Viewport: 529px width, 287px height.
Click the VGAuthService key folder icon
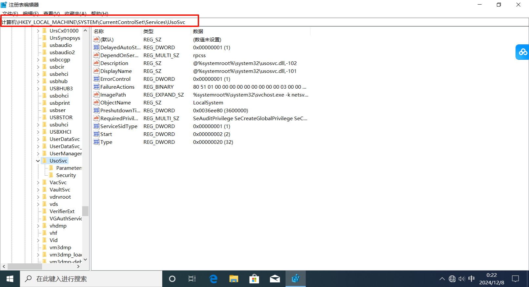(x=45, y=218)
